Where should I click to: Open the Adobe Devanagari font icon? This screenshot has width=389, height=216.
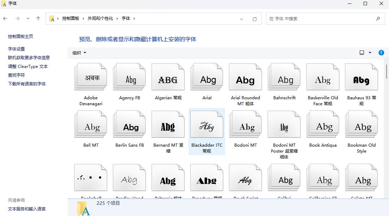[91, 77]
